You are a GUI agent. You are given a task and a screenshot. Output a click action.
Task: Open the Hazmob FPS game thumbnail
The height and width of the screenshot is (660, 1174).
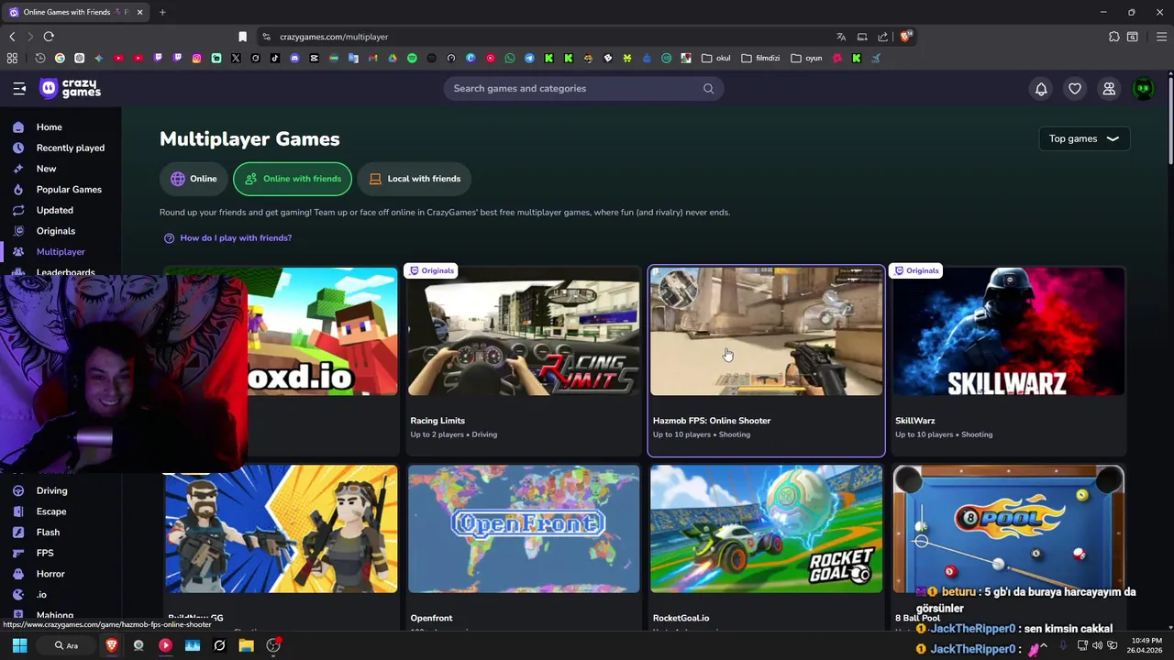pos(767,332)
